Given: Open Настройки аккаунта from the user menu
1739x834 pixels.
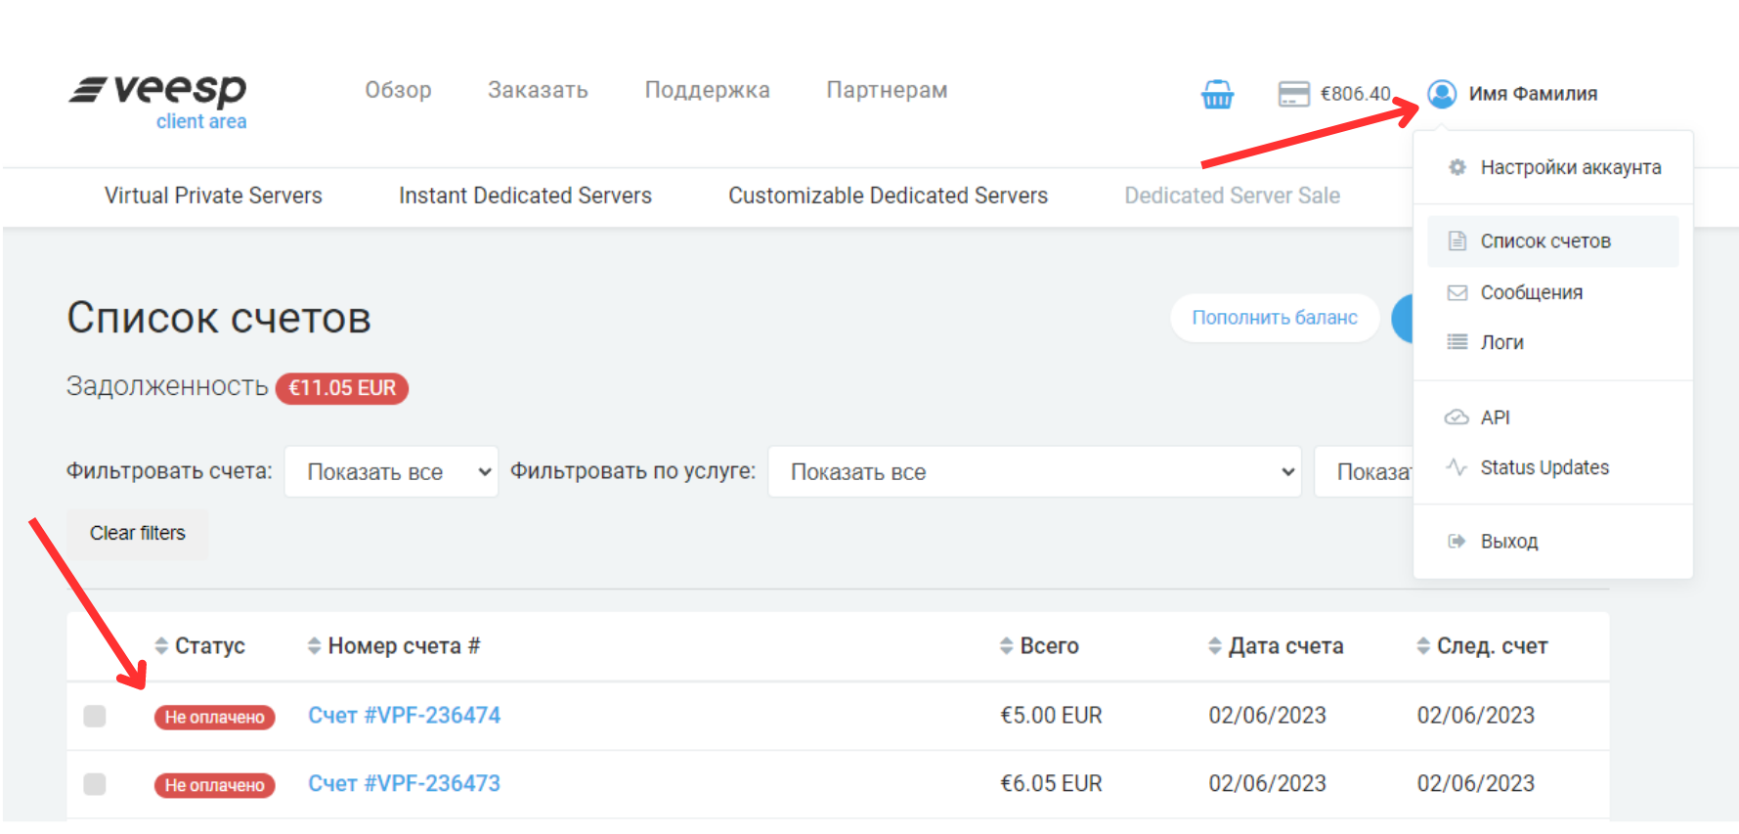Looking at the screenshot, I should coord(1570,167).
